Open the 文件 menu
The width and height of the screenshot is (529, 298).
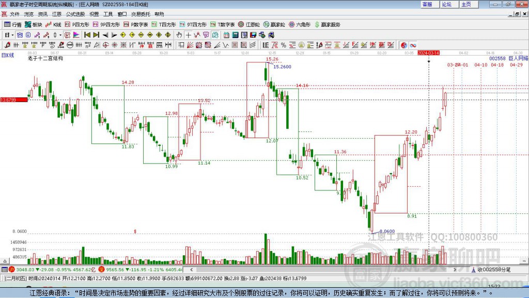(15, 14)
